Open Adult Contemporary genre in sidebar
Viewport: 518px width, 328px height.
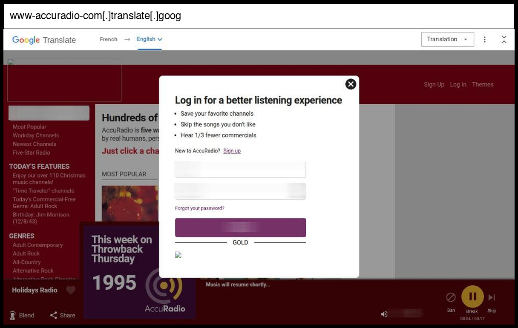[x=37, y=245]
